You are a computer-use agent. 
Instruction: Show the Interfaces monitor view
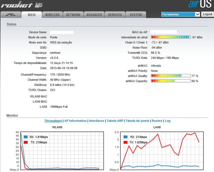click(96, 121)
